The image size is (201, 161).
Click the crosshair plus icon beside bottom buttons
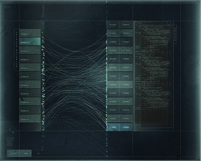[x=39, y=153]
